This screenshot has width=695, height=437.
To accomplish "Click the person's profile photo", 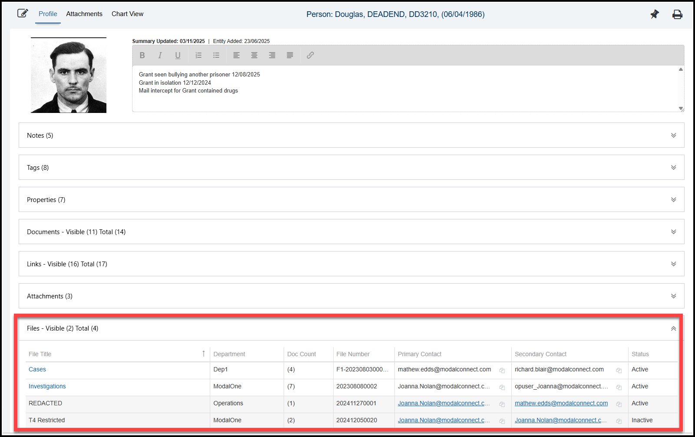I will (69, 76).
